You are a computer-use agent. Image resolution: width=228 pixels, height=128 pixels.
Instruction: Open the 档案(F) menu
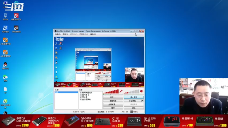(x=58, y=34)
